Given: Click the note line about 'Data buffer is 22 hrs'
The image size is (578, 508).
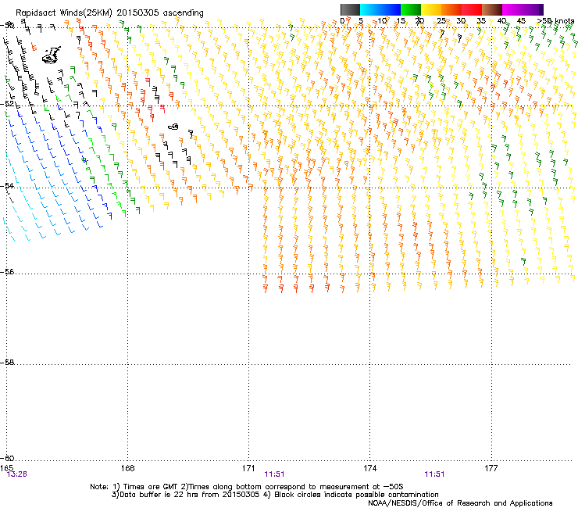Looking at the screenshot, I should tap(275, 495).
